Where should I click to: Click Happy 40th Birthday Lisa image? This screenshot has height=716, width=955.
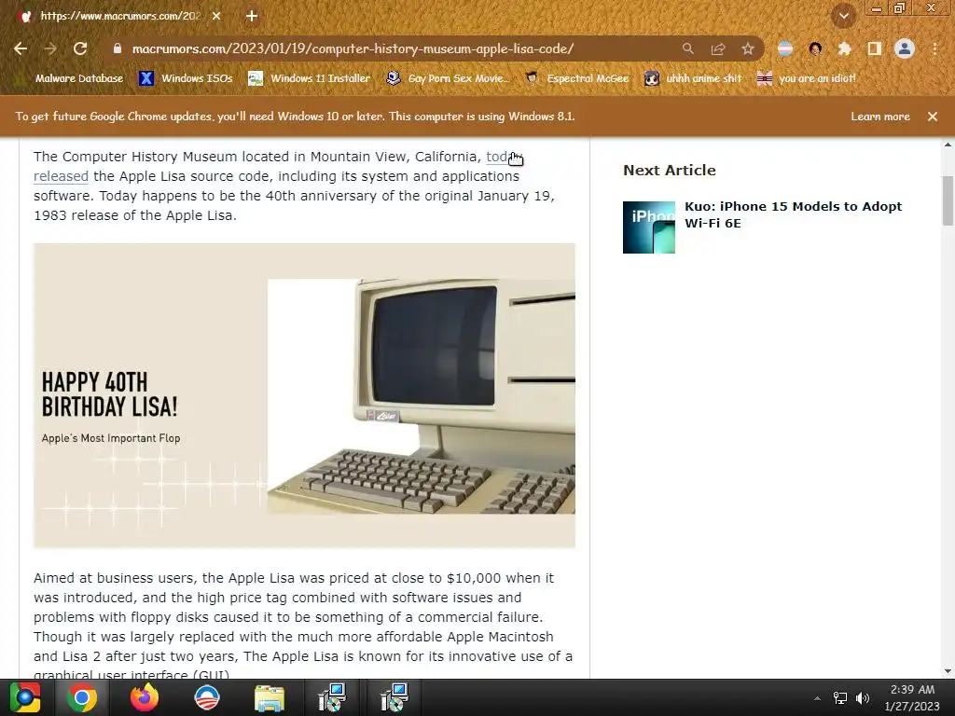(304, 395)
